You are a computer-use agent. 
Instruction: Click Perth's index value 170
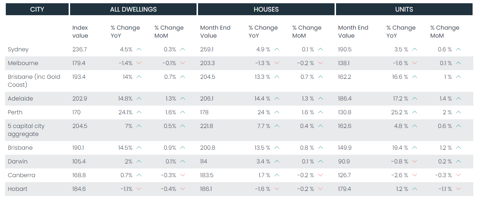tap(77, 112)
